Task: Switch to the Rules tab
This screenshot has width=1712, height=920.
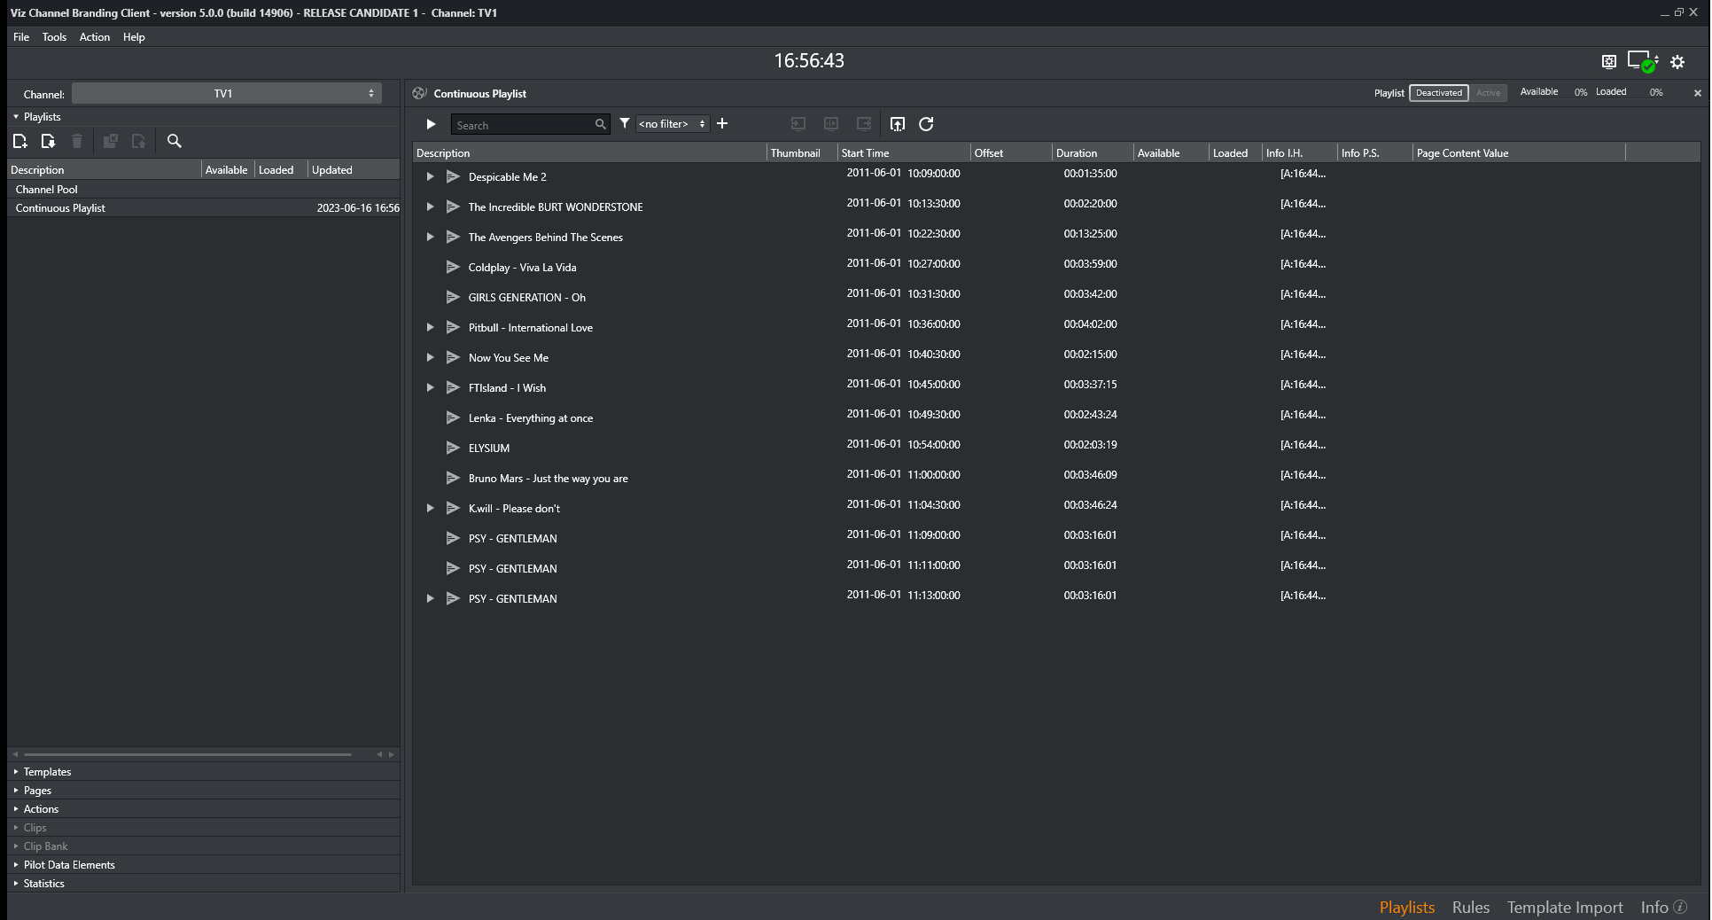Action: coord(1470,907)
